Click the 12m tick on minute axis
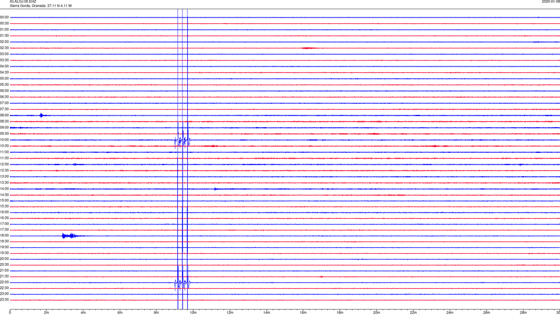 [230, 313]
